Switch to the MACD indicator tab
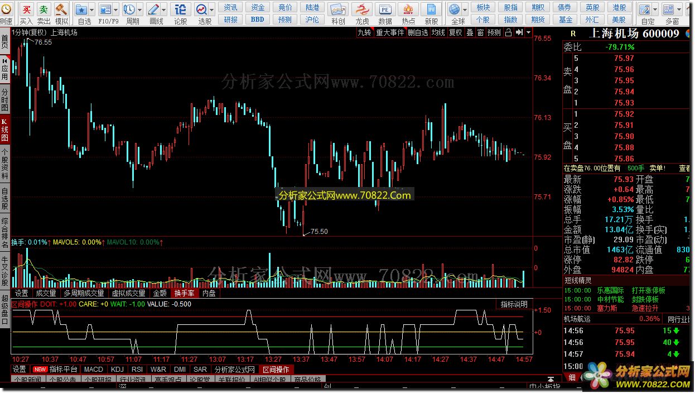This screenshot has height=393, width=695. [94, 369]
